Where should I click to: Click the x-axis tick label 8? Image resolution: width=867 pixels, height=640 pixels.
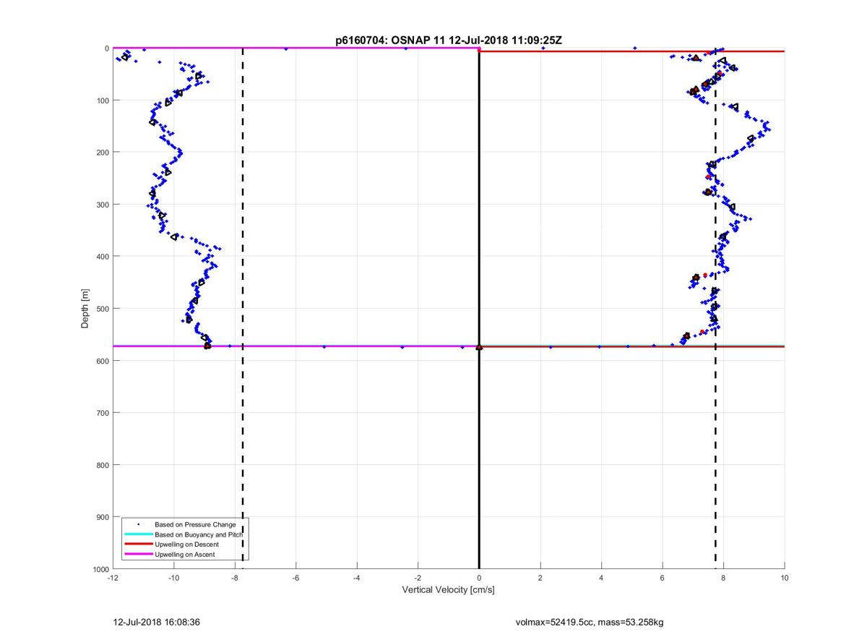(x=723, y=578)
